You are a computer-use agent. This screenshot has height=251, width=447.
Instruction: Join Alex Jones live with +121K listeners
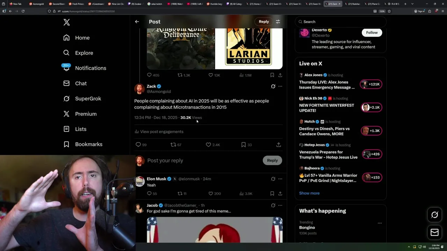click(x=371, y=84)
